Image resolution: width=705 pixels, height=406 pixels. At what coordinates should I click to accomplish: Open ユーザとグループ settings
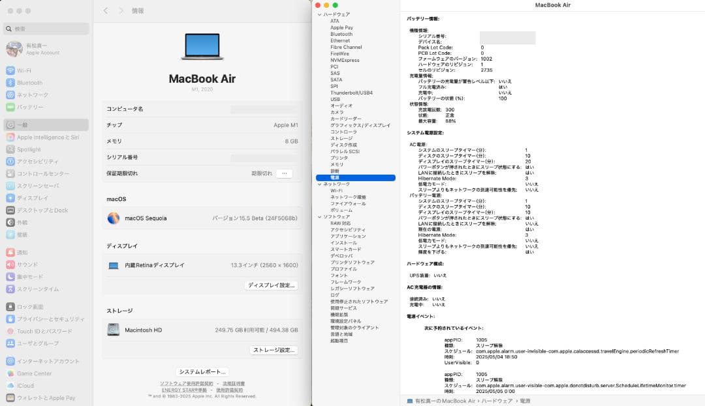46,343
